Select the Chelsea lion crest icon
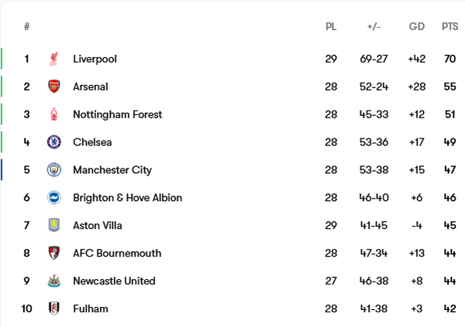Screen dimensions: 465x327 point(54,142)
